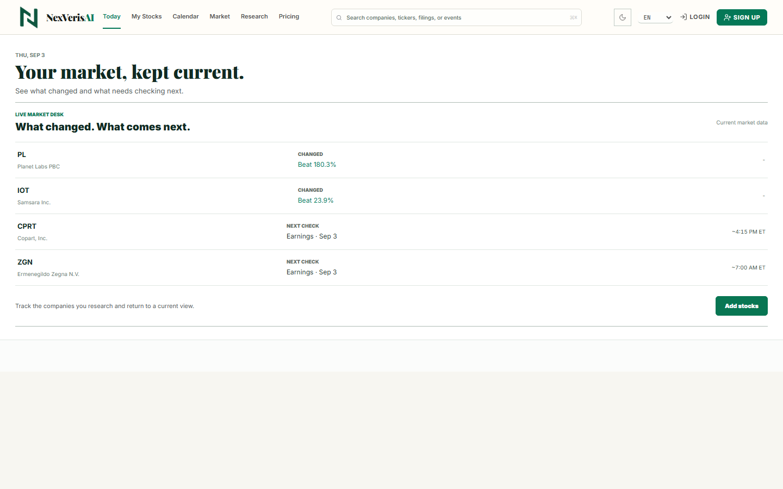Click the SIGN UP button
Screen dimensions: 783x489
tap(742, 17)
